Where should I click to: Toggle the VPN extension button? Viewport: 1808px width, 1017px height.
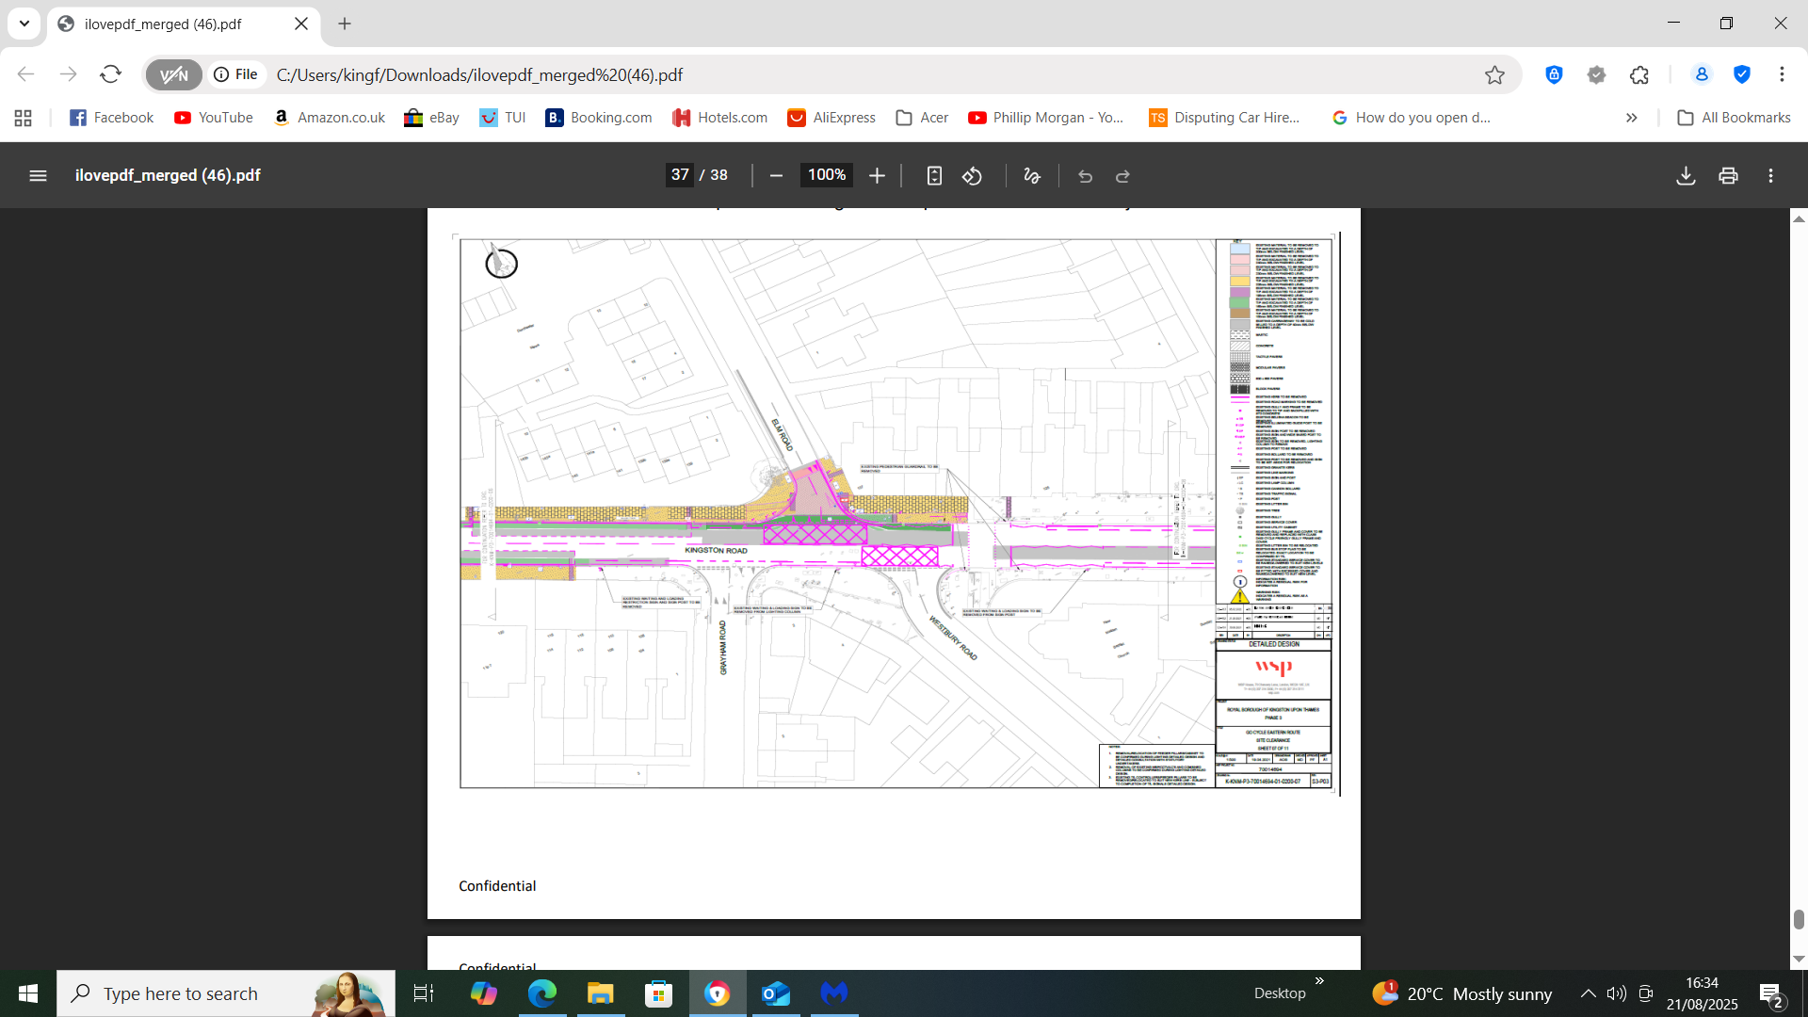tap(174, 75)
